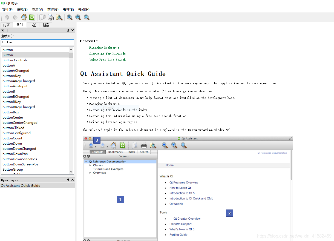334x241 pixels.
Task: Select 'buttonDownPos' index entry
Action: (35, 154)
